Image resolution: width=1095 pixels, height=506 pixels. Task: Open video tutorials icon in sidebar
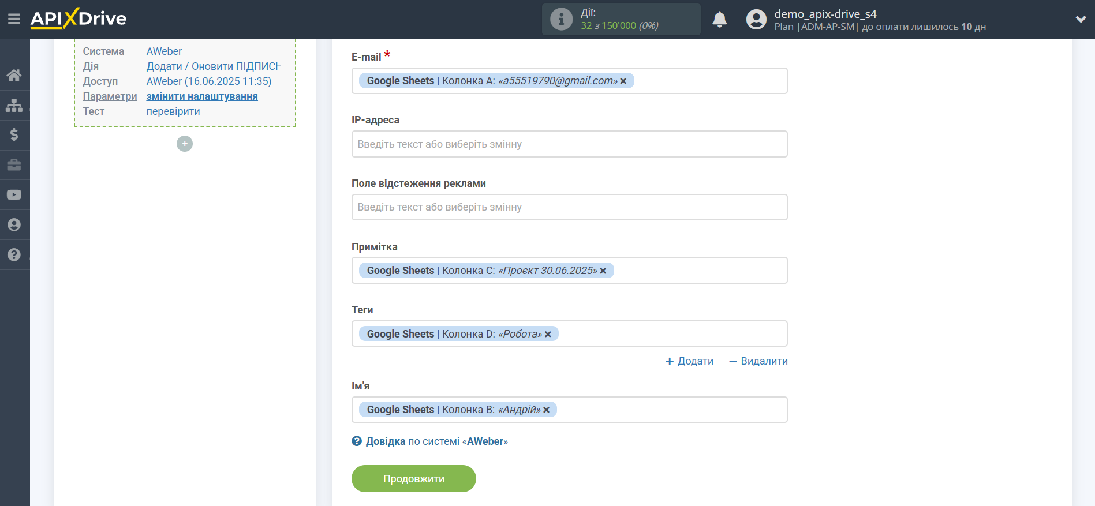click(x=14, y=195)
